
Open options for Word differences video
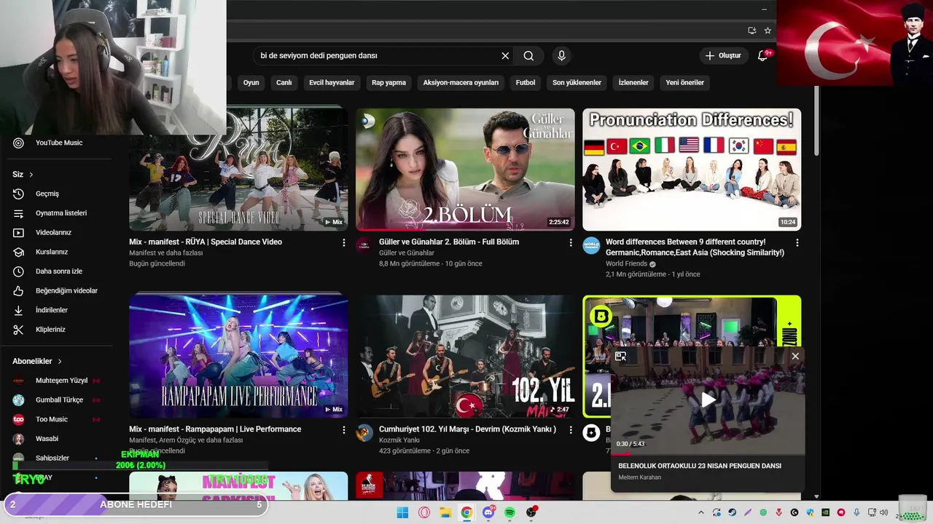797,243
